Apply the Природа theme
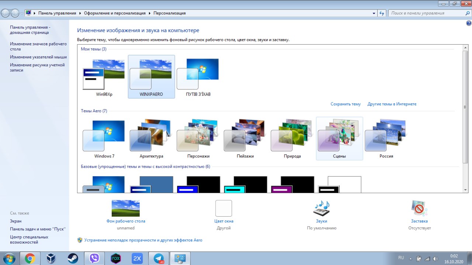The height and width of the screenshot is (265, 472). (x=292, y=139)
